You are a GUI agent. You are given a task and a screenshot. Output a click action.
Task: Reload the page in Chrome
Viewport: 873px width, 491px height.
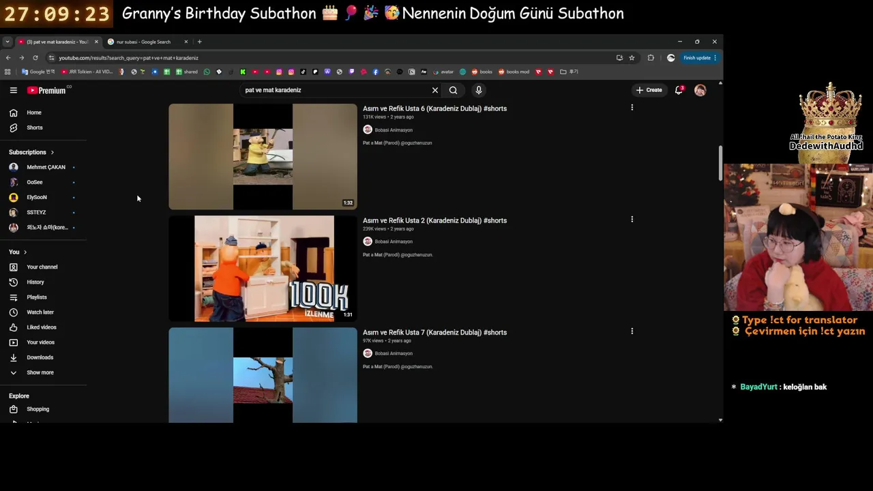pyautogui.click(x=35, y=58)
